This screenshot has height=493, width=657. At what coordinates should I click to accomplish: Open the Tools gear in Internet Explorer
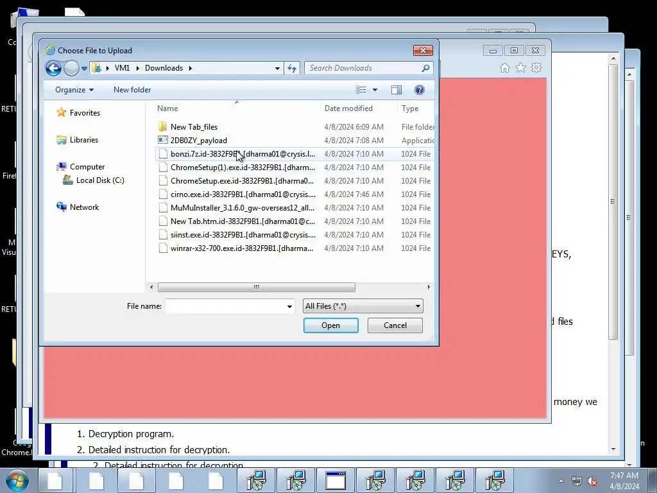[536, 67]
